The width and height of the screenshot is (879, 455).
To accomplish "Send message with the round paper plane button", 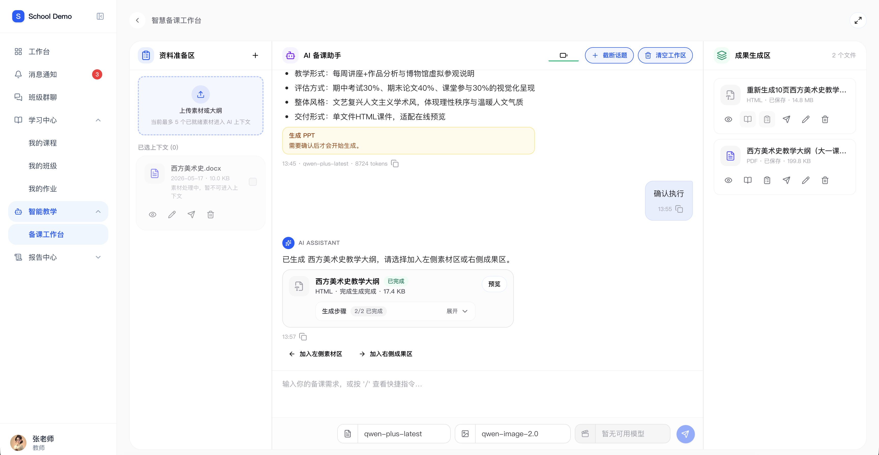I will click(685, 434).
